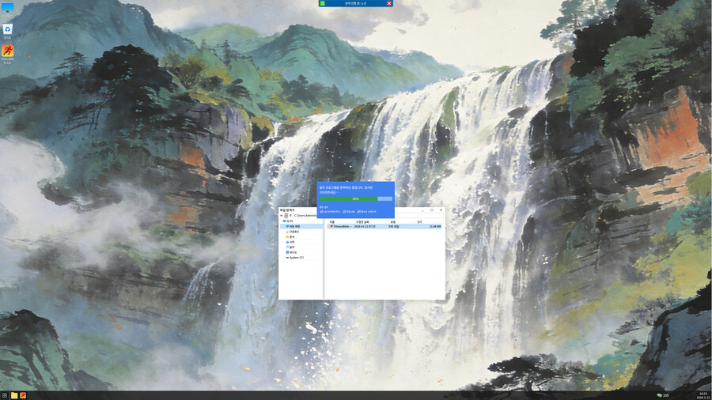The width and height of the screenshot is (712, 400).
Task: Open the This PC desktop icon
Action: point(8,9)
